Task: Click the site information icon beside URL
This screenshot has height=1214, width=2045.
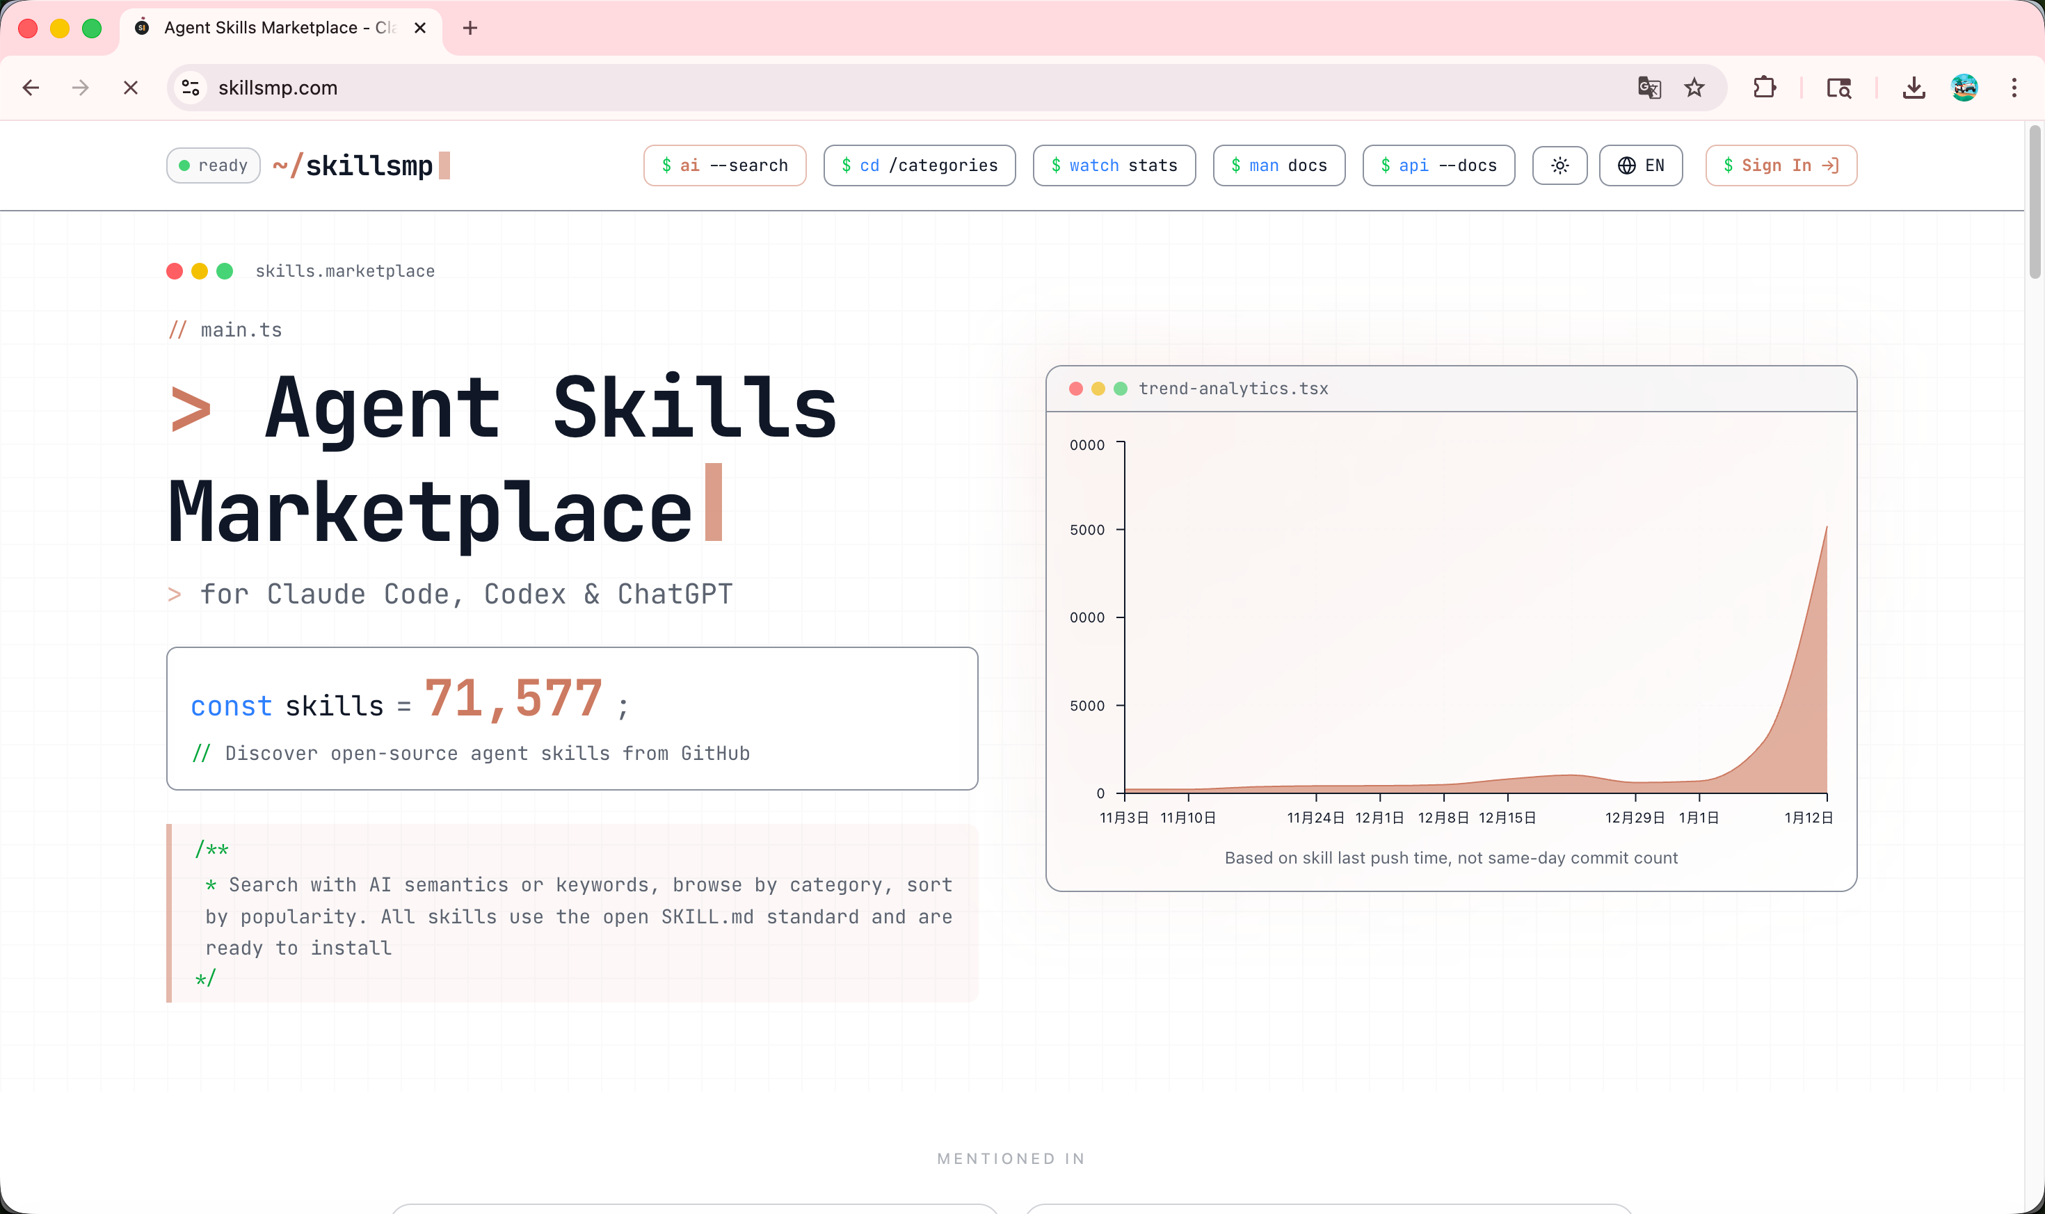Action: [191, 88]
